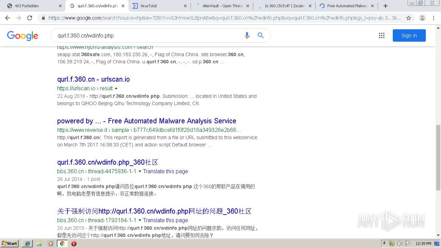Click the browser forward arrow

[19, 18]
